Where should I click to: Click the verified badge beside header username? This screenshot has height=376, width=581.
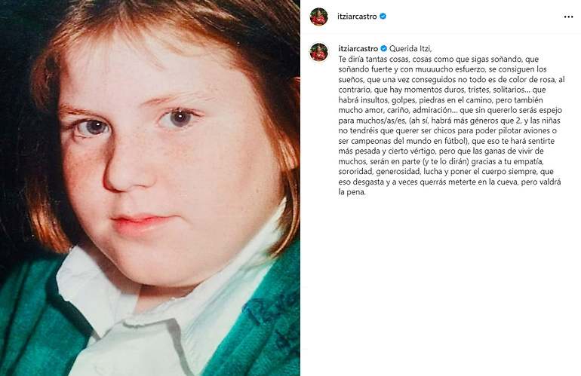tap(383, 17)
